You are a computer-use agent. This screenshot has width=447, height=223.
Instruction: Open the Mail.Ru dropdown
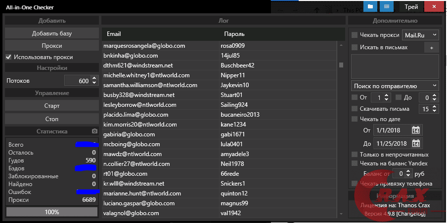coord(420,35)
